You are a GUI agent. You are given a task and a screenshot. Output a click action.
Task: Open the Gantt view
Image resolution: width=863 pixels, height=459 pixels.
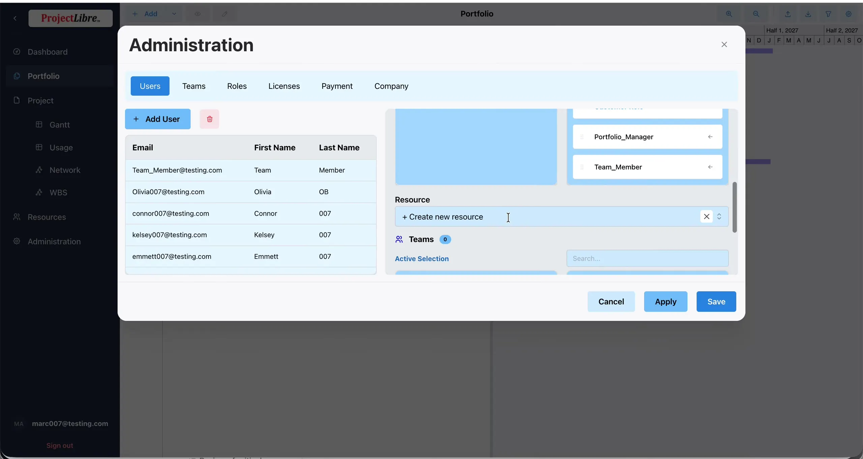click(59, 125)
